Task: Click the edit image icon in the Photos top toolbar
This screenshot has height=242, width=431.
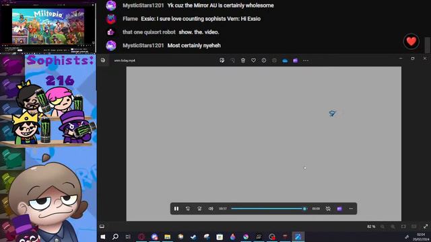Action: (222, 61)
